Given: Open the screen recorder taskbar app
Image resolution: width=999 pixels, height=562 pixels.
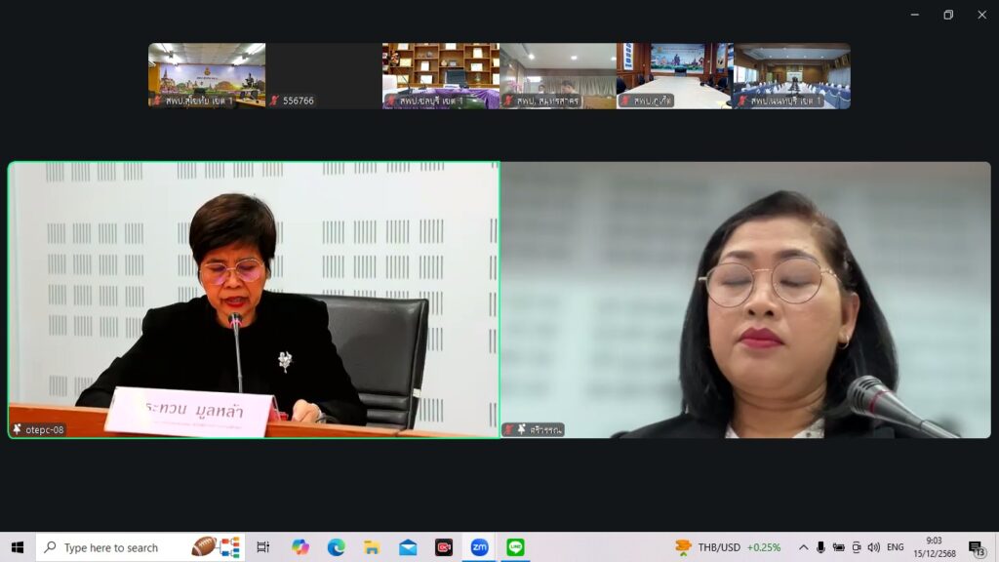Looking at the screenshot, I should tap(444, 547).
